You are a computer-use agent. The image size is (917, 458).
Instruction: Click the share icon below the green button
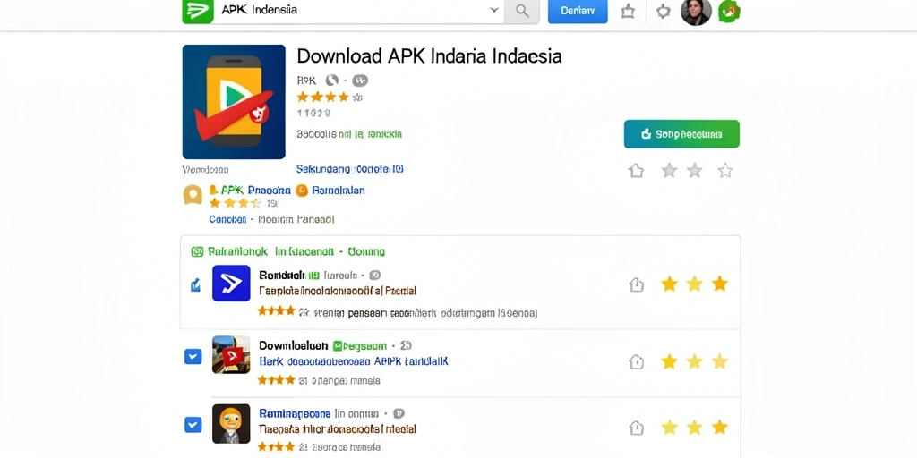pos(636,171)
